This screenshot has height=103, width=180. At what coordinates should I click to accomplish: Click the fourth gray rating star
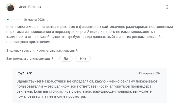[x=17, y=19]
